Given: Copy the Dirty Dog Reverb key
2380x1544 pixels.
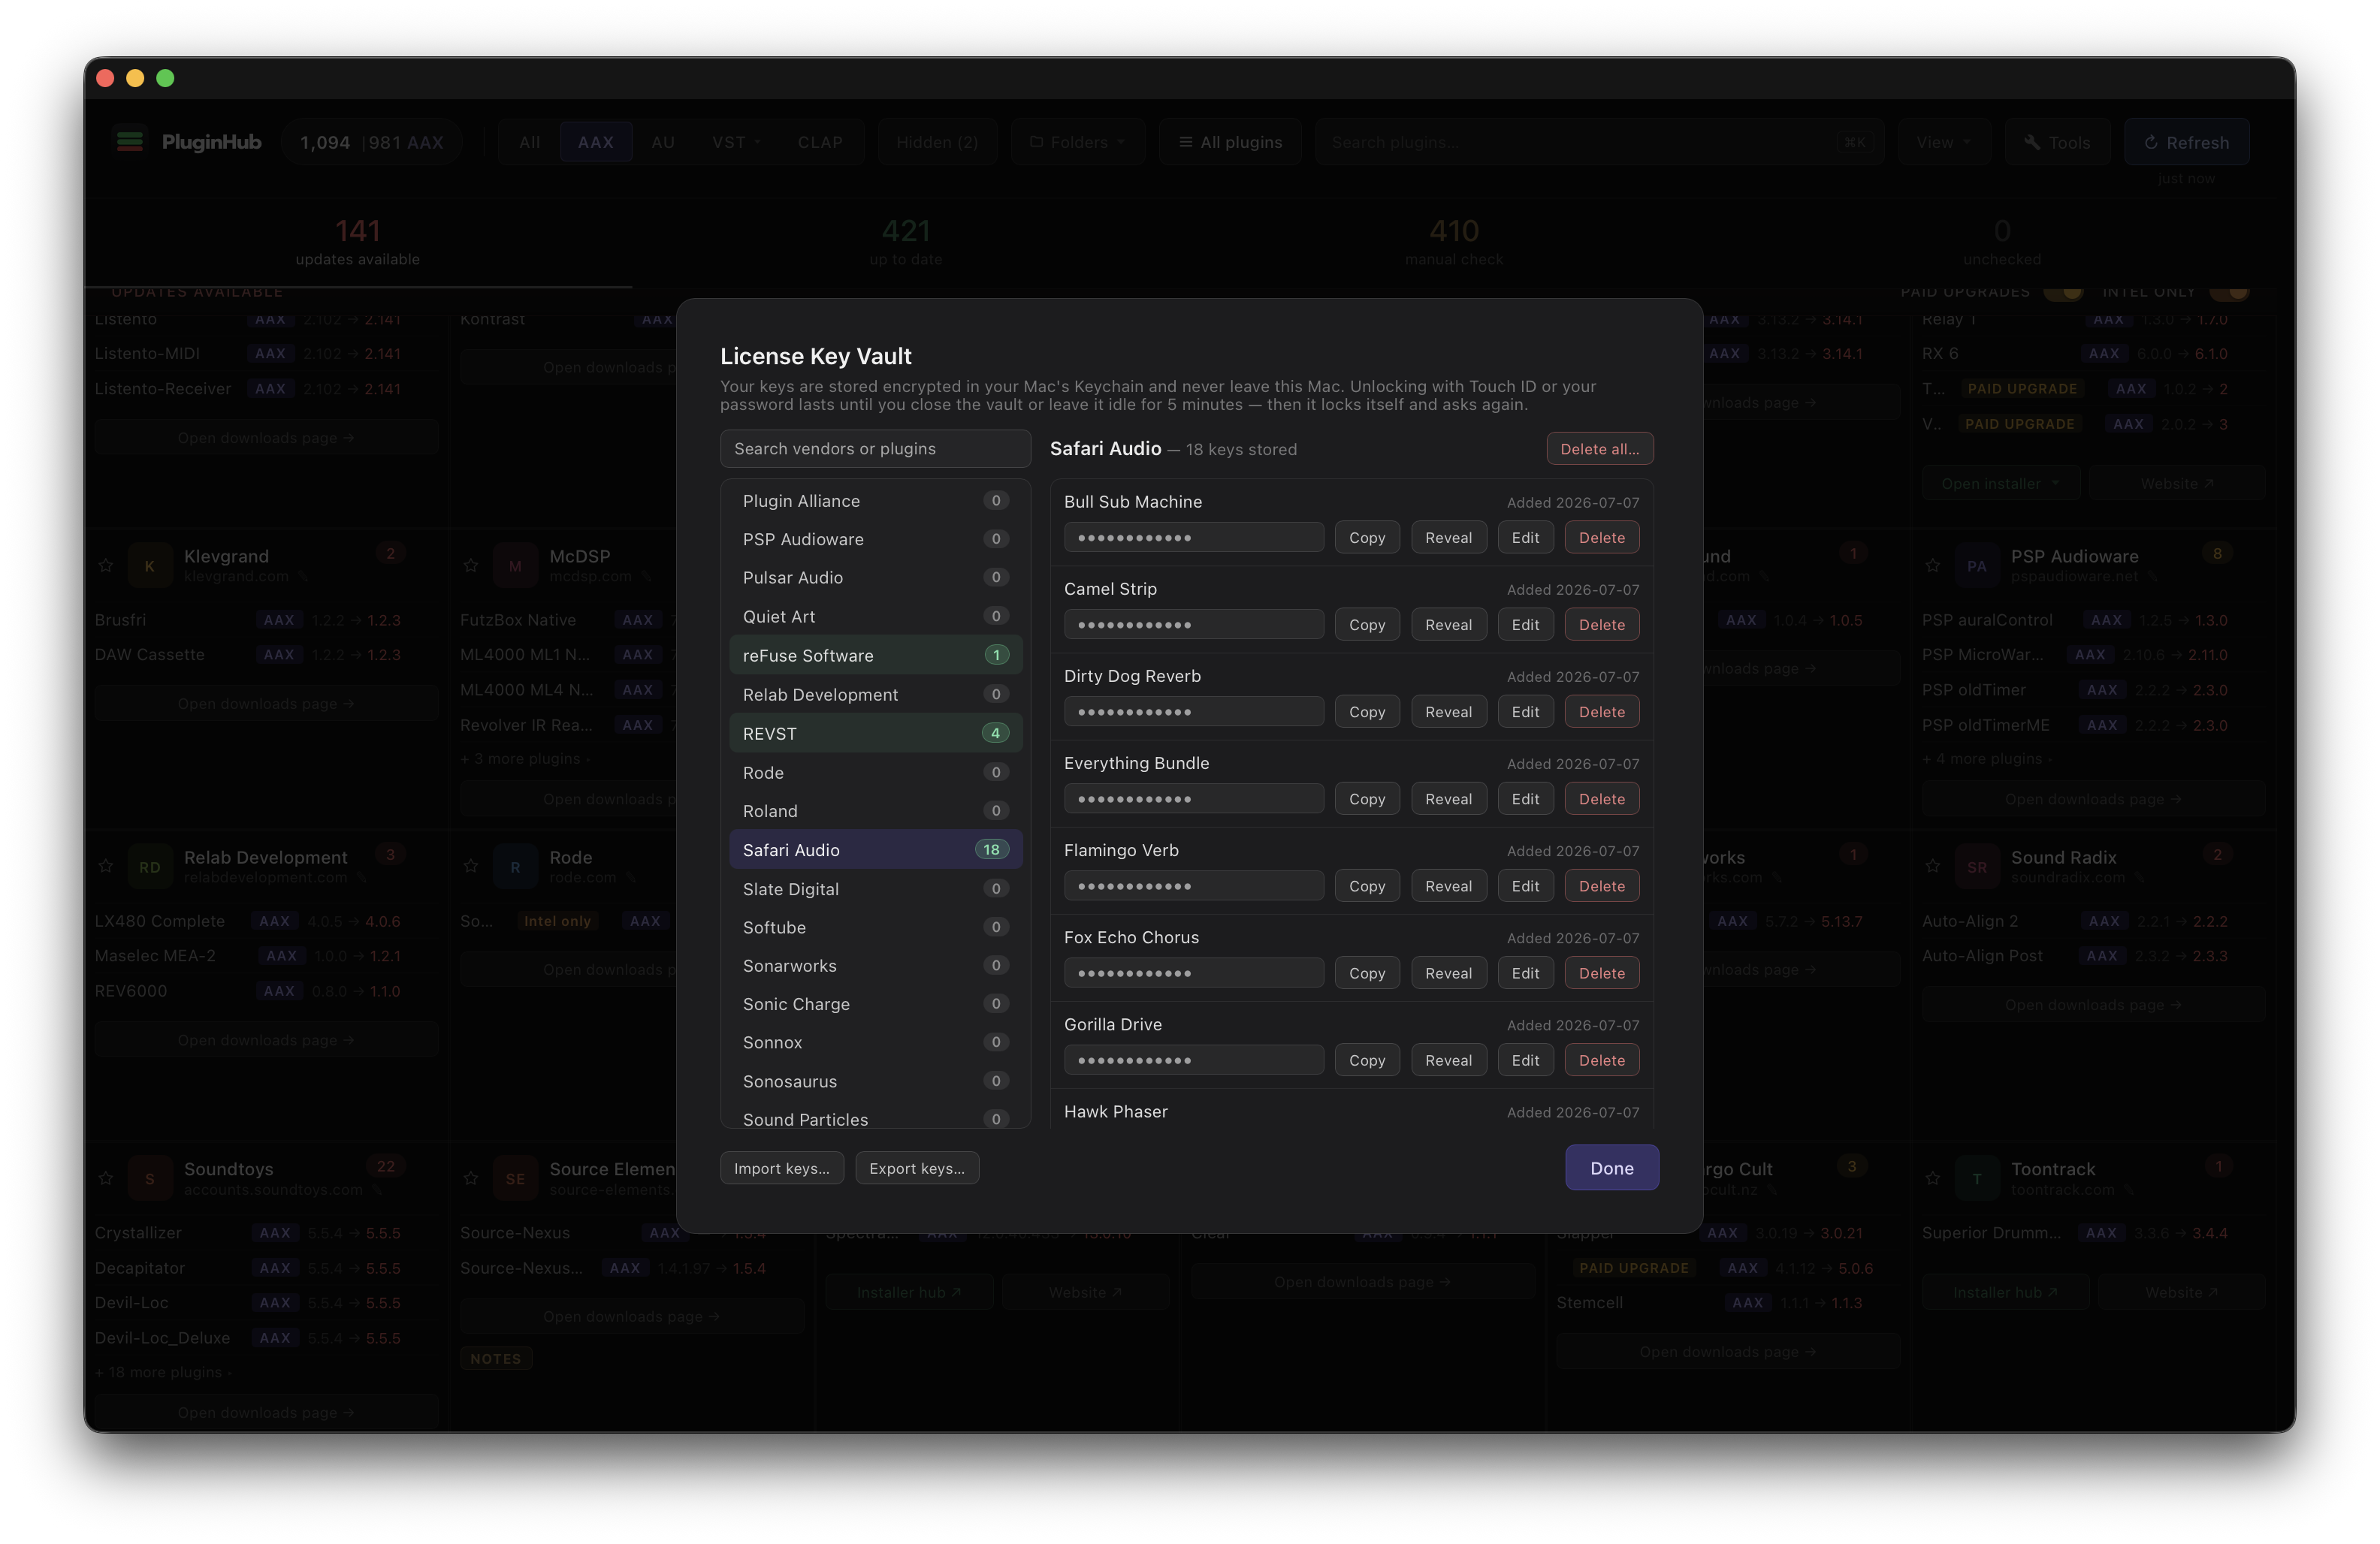Looking at the screenshot, I should click(x=1366, y=711).
